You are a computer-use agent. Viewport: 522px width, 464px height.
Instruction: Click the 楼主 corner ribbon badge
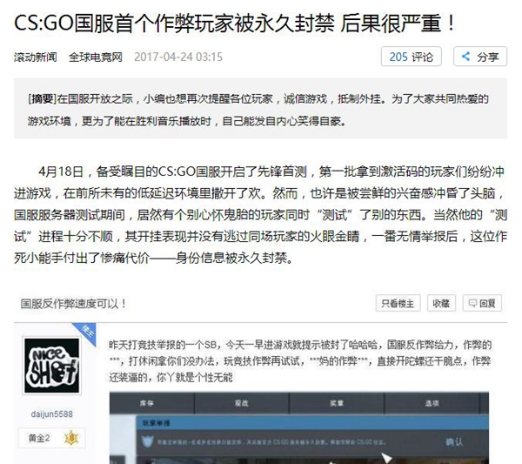[x=86, y=332]
